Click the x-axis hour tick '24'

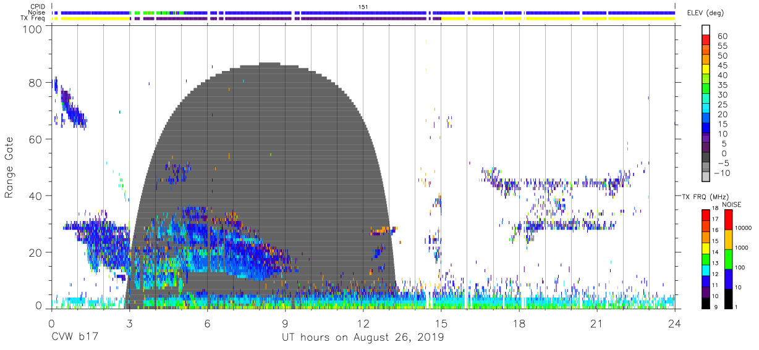click(x=675, y=323)
